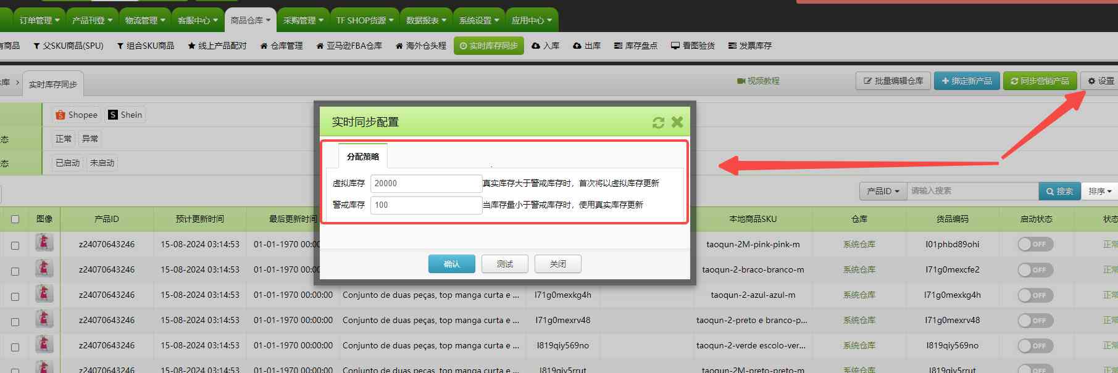Open 仓库管理 with the home icon
The width and height of the screenshot is (1118, 373).
[x=282, y=46]
